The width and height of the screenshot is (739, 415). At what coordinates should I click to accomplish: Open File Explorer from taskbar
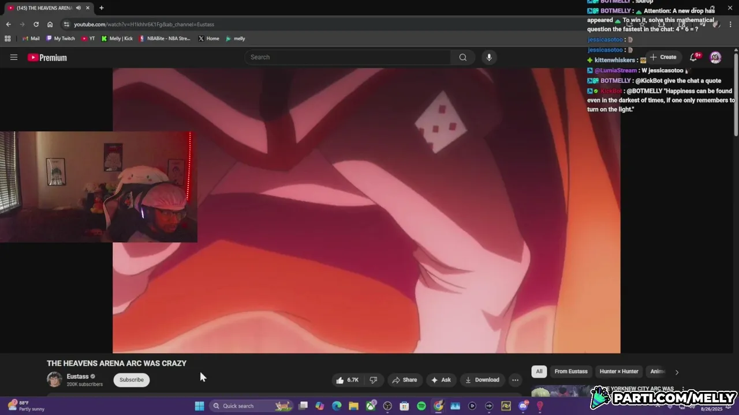(353, 406)
